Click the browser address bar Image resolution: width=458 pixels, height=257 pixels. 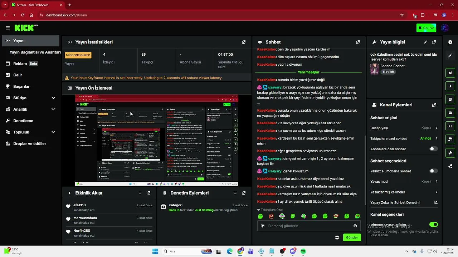point(218,15)
